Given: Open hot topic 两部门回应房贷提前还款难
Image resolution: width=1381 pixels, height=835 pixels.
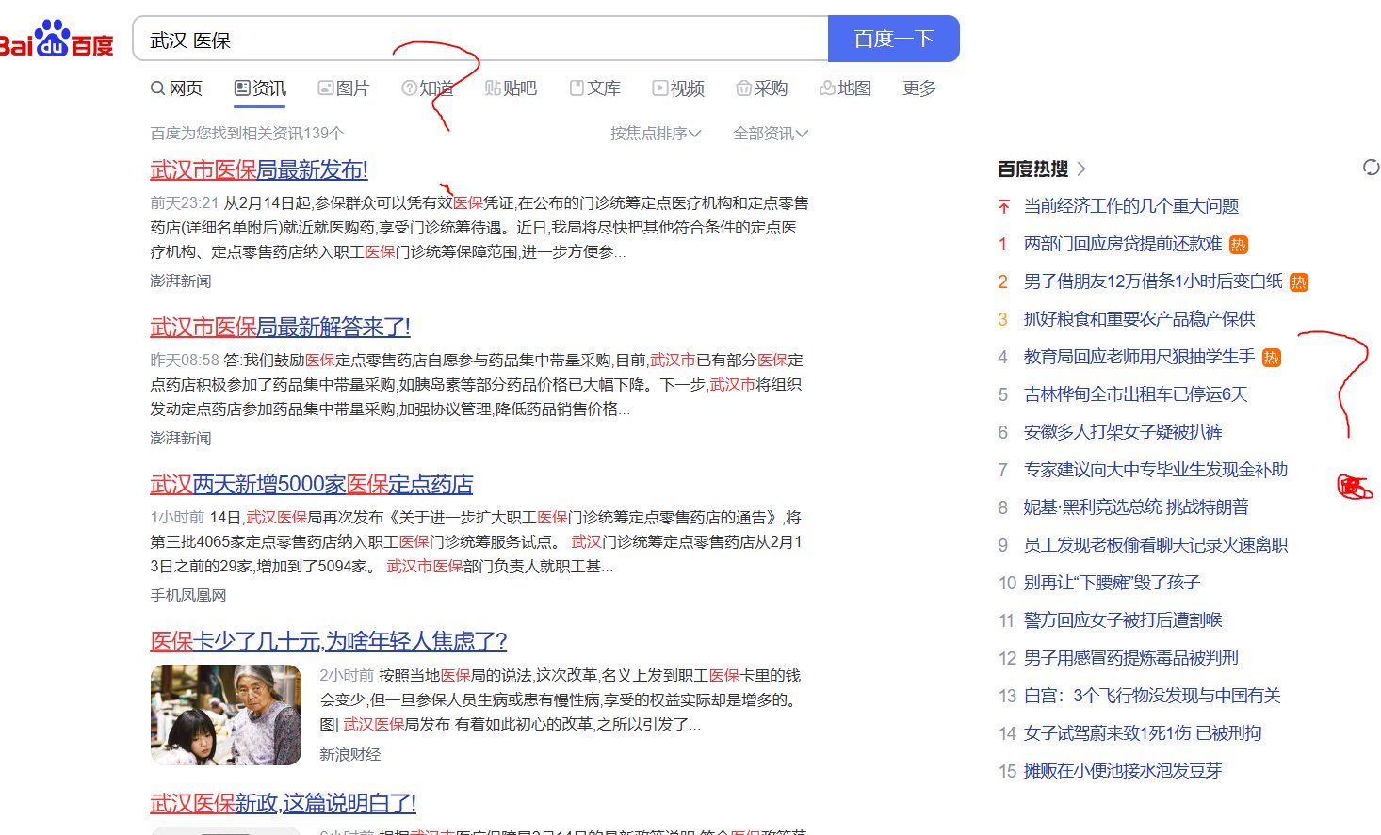Looking at the screenshot, I should [1123, 244].
